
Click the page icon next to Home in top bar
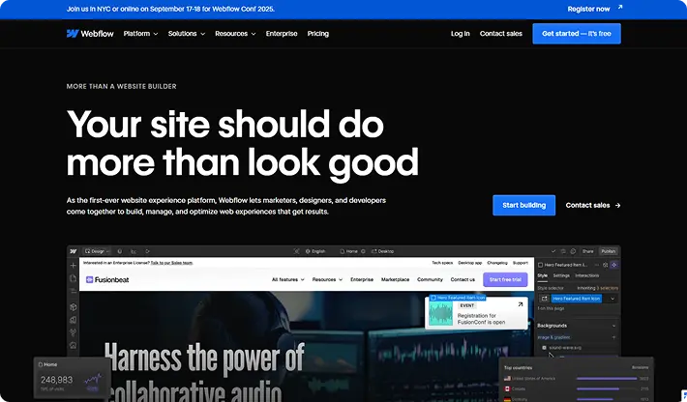pyautogui.click(x=343, y=251)
